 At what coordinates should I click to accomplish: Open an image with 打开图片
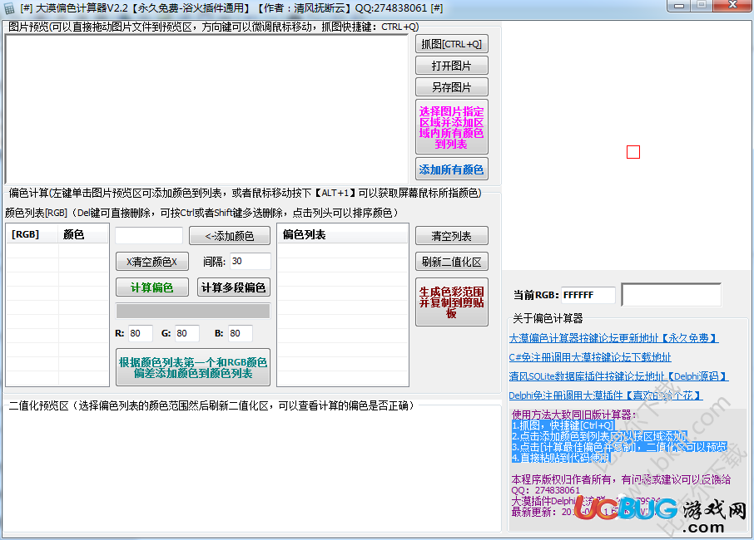tap(452, 66)
